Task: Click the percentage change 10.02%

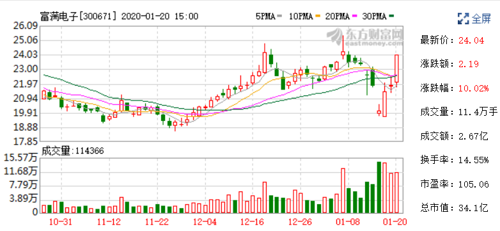Action: (473, 88)
